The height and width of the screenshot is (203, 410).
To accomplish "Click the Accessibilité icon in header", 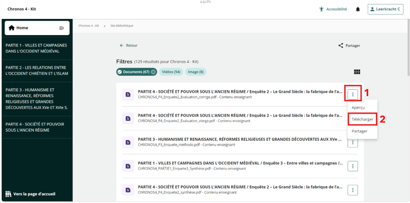I will (x=321, y=9).
